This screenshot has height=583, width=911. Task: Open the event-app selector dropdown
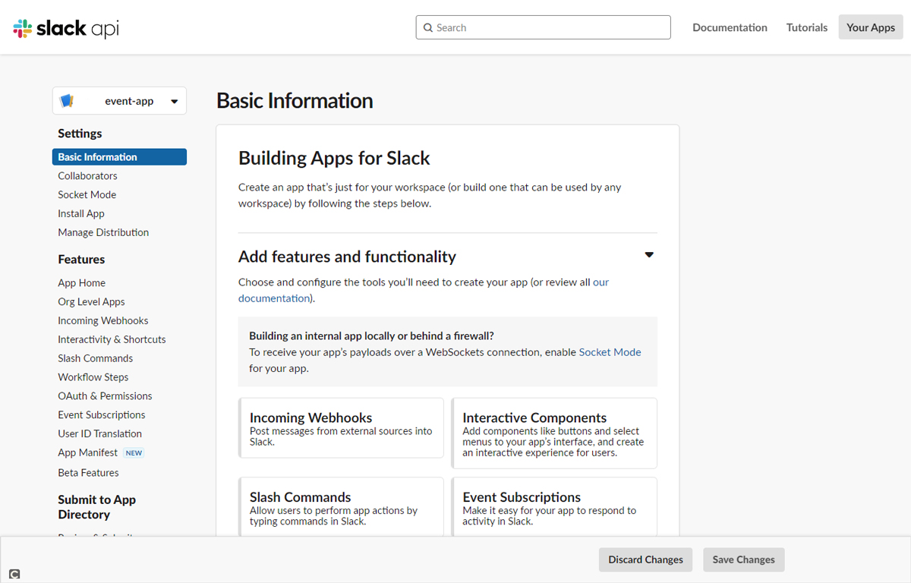(174, 102)
